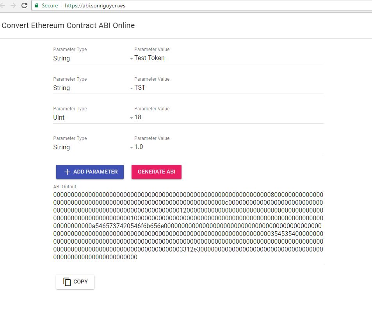Go forward with the browser forward arrow

[13, 5]
